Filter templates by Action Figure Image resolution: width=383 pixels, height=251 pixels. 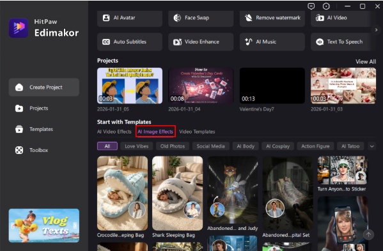pyautogui.click(x=315, y=146)
